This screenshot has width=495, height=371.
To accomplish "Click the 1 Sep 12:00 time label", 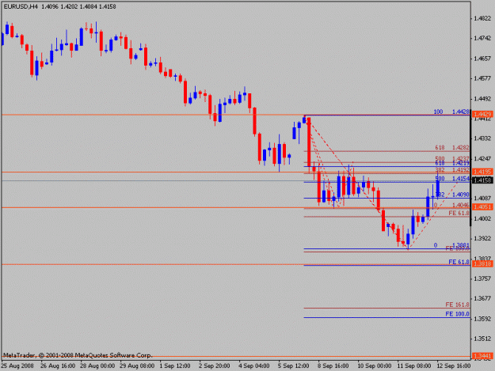I will (x=175, y=365).
